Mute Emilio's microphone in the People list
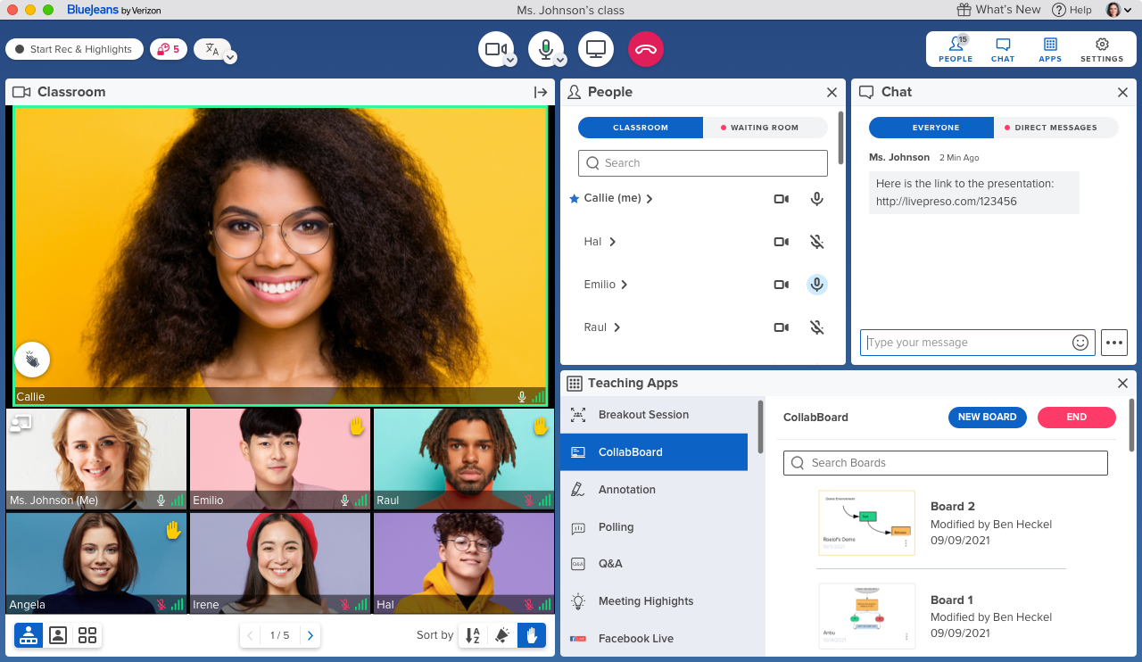This screenshot has width=1142, height=662. point(816,284)
